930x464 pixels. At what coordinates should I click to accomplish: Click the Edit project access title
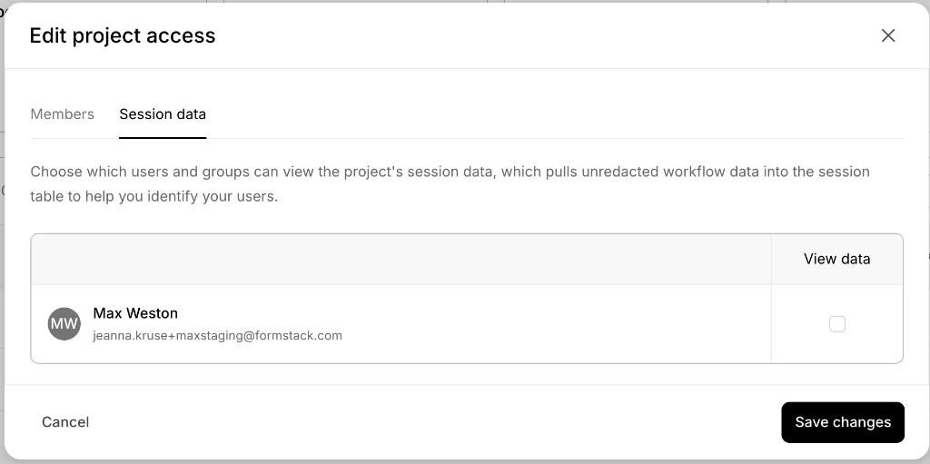pos(123,35)
